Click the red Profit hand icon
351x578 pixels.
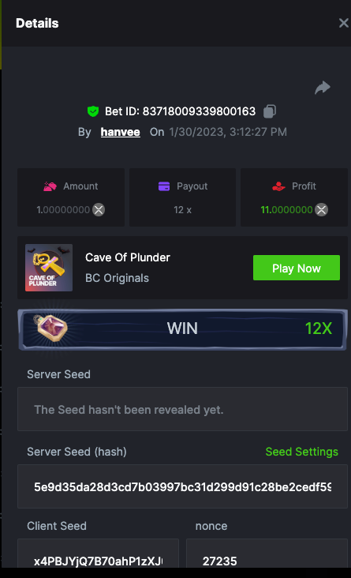point(278,186)
